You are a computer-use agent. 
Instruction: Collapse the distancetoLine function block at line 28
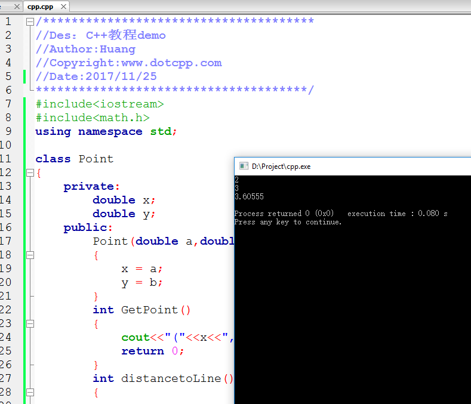point(30,392)
